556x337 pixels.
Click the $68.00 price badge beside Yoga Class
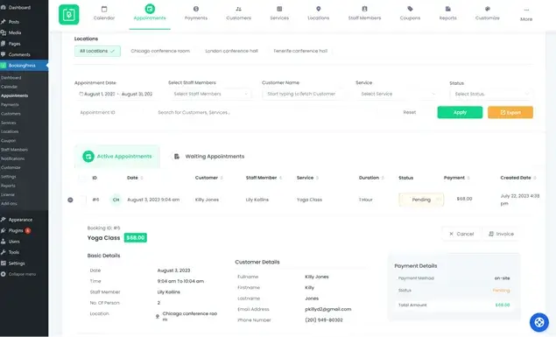[x=136, y=238]
